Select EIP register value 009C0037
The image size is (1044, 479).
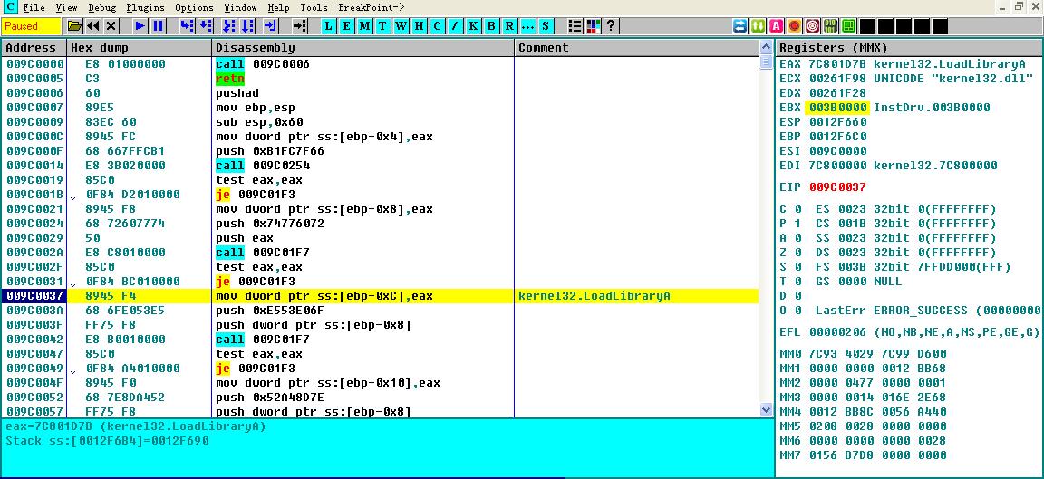tap(837, 187)
